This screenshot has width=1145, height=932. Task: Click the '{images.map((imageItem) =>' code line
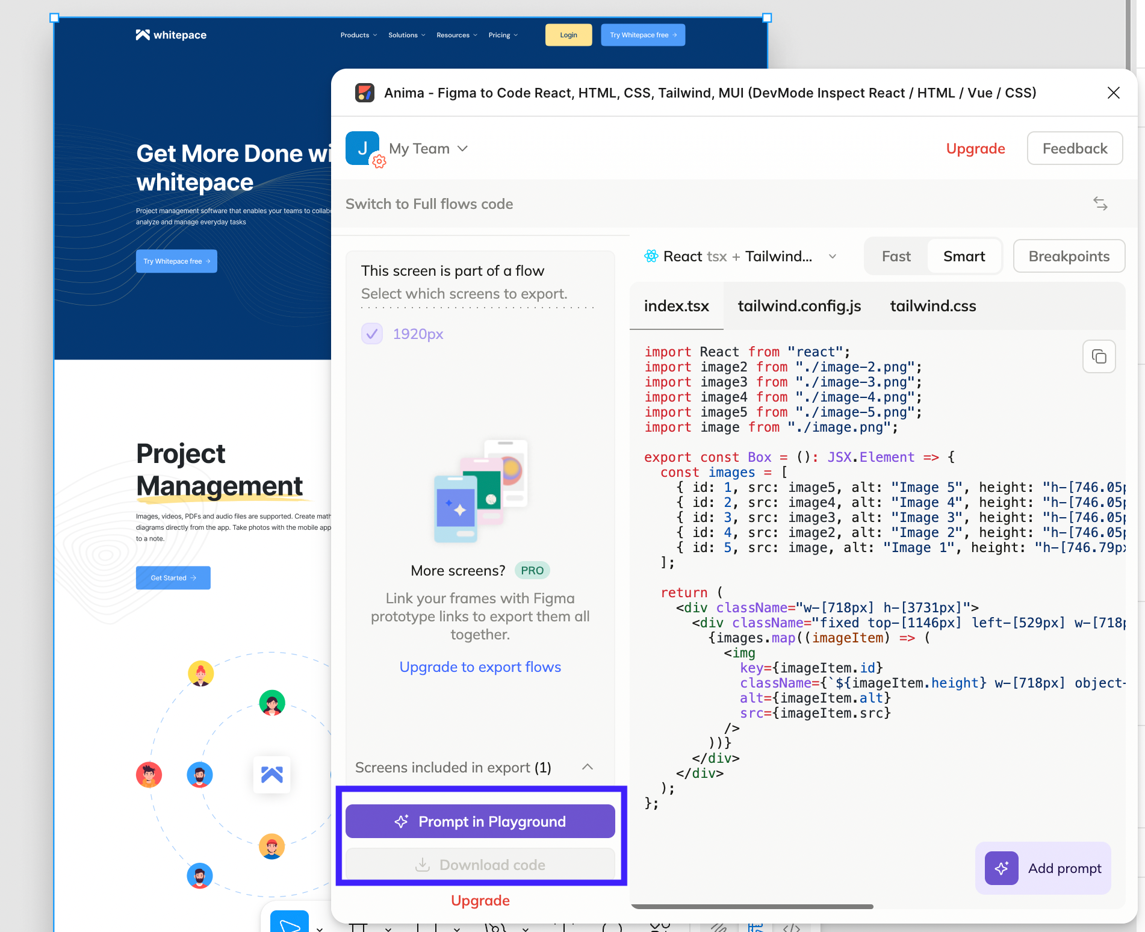819,638
